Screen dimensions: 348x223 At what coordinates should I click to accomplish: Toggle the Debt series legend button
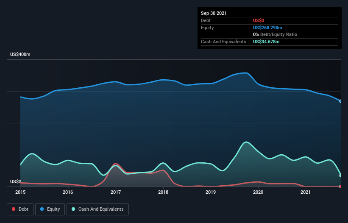[x=20, y=209]
